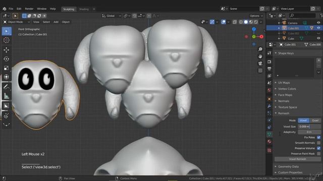Open the Texture properties checker icon

coord(270,150)
